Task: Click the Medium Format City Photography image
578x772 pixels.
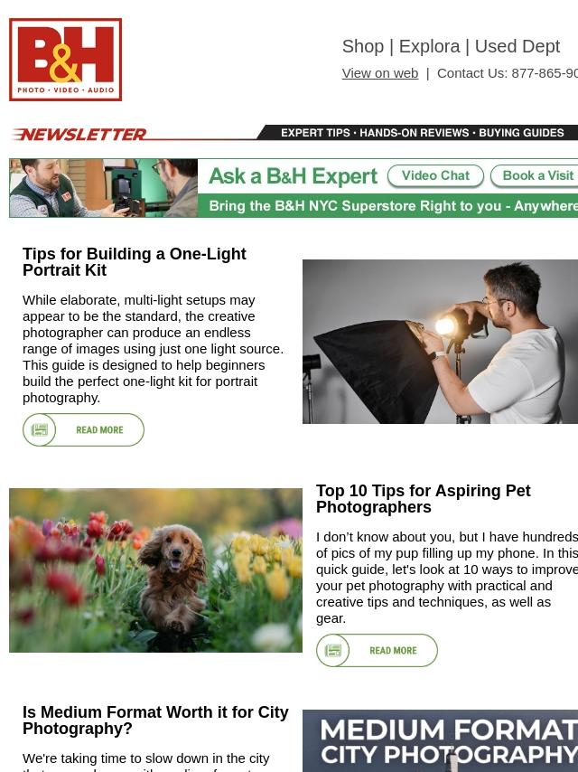Action: (x=440, y=741)
